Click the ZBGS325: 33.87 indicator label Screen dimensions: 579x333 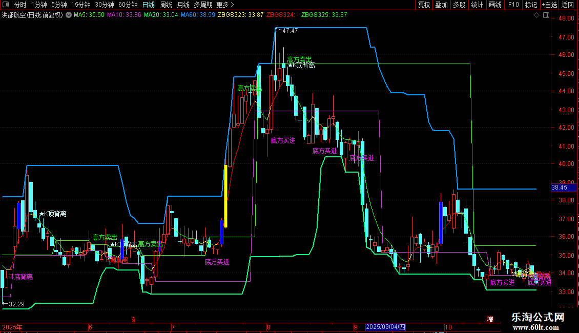(324, 15)
